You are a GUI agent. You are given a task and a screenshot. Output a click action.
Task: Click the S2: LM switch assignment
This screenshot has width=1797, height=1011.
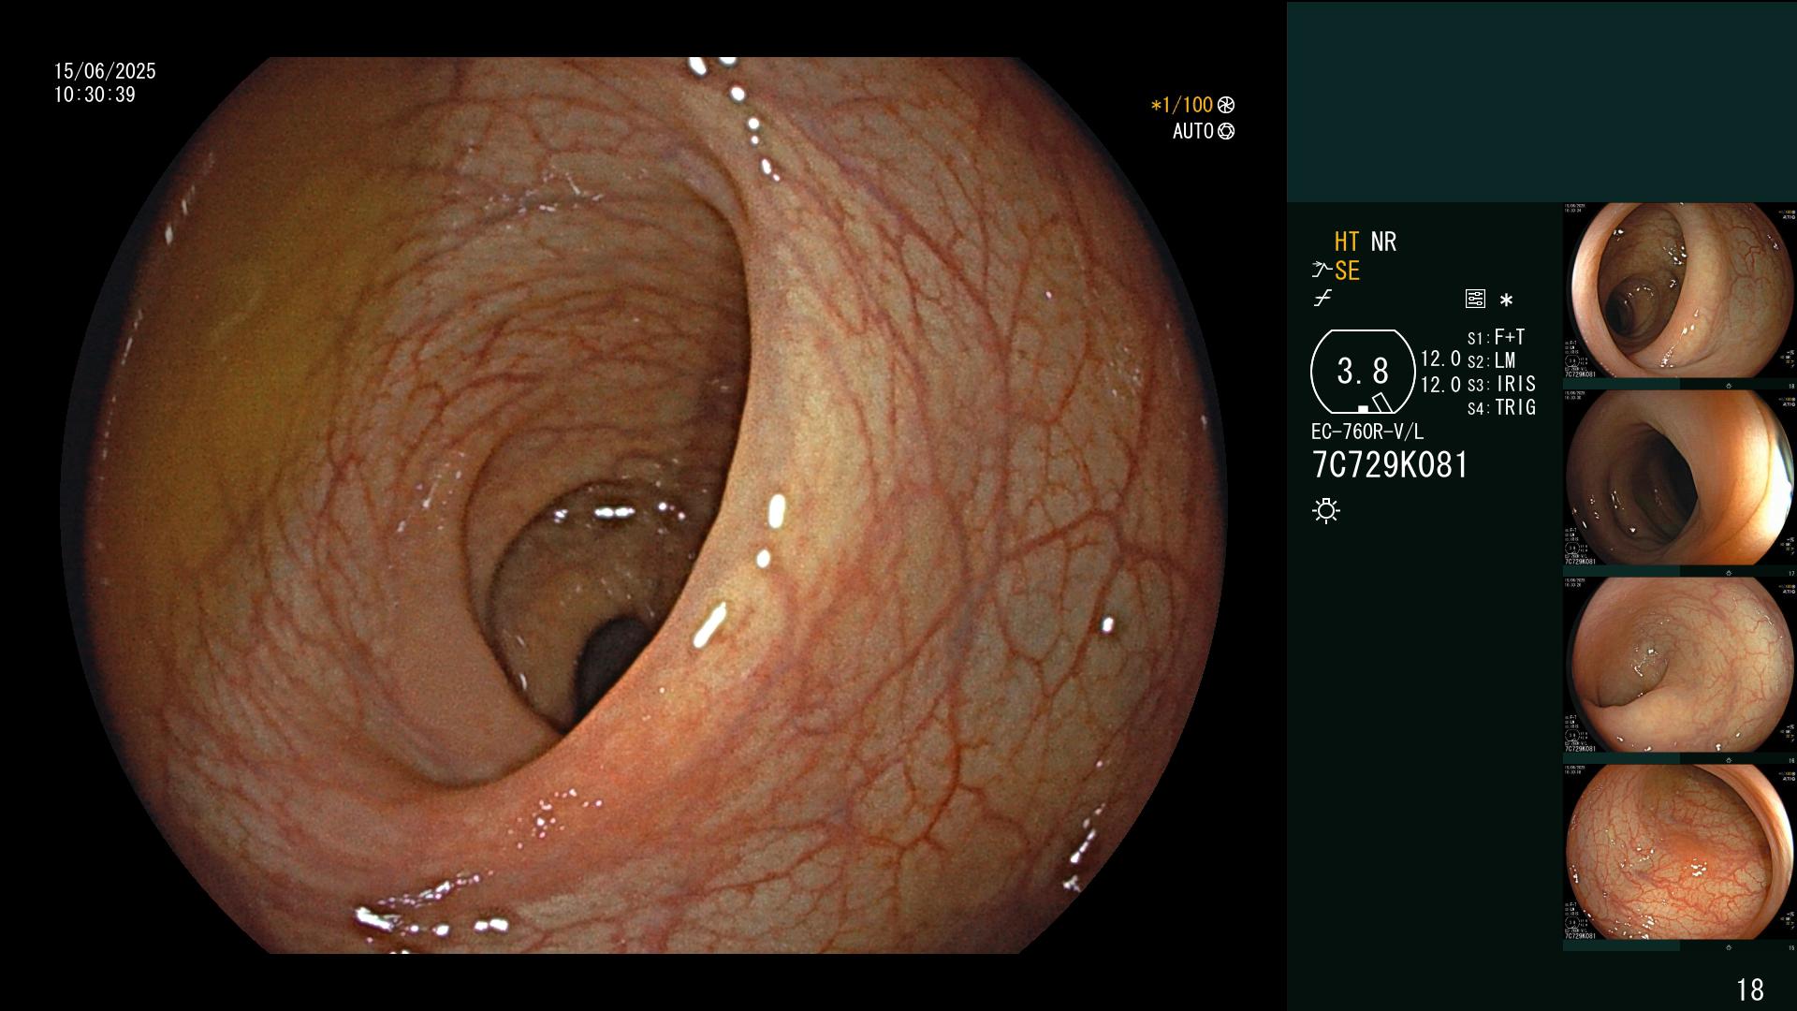[1491, 360]
